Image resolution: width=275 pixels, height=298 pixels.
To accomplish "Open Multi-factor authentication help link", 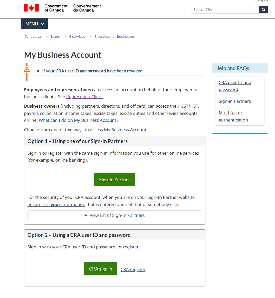I will point(233,116).
